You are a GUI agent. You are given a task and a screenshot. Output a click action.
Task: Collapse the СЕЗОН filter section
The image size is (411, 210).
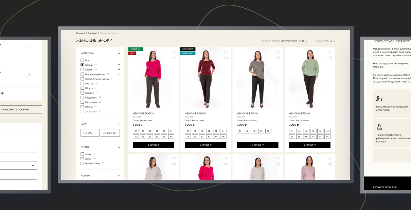click(x=119, y=147)
